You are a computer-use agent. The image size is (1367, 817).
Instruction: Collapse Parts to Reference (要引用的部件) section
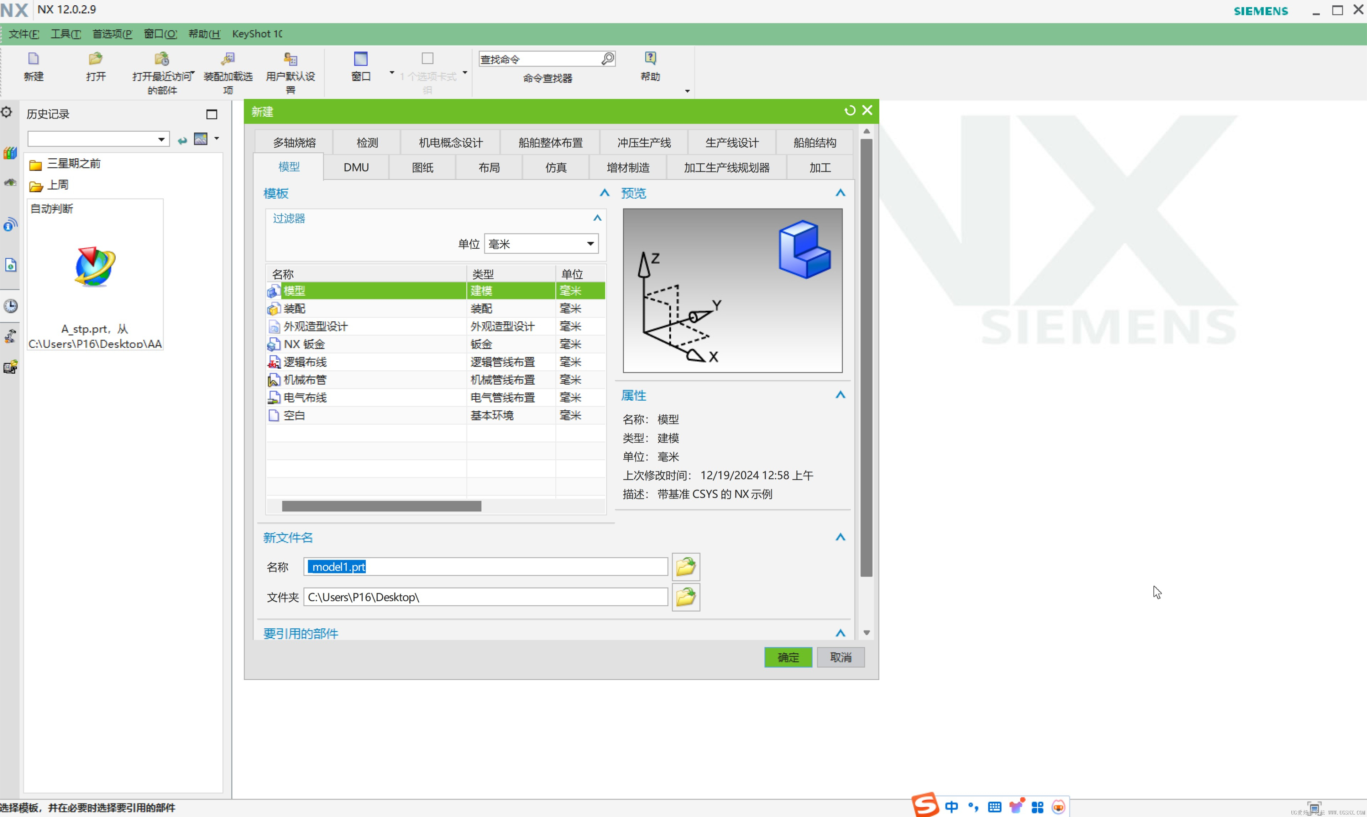click(x=840, y=633)
